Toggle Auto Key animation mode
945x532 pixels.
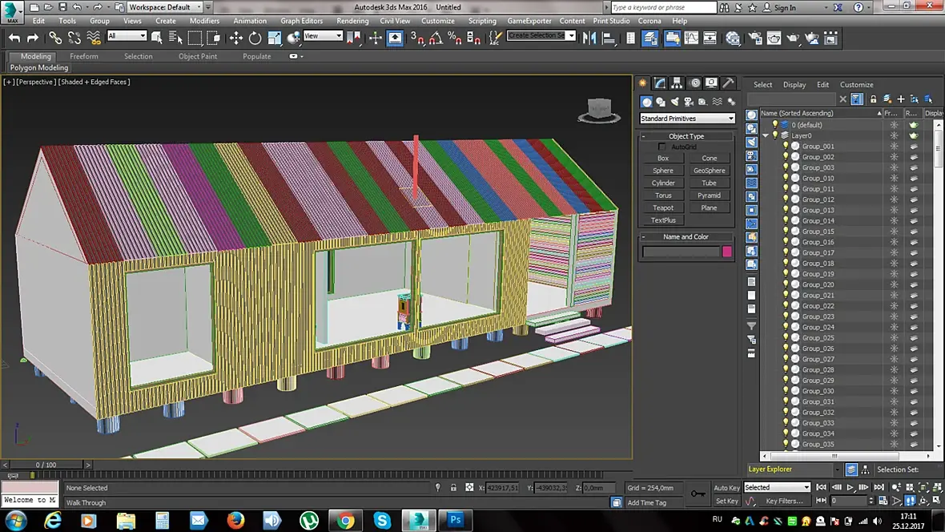(x=726, y=488)
